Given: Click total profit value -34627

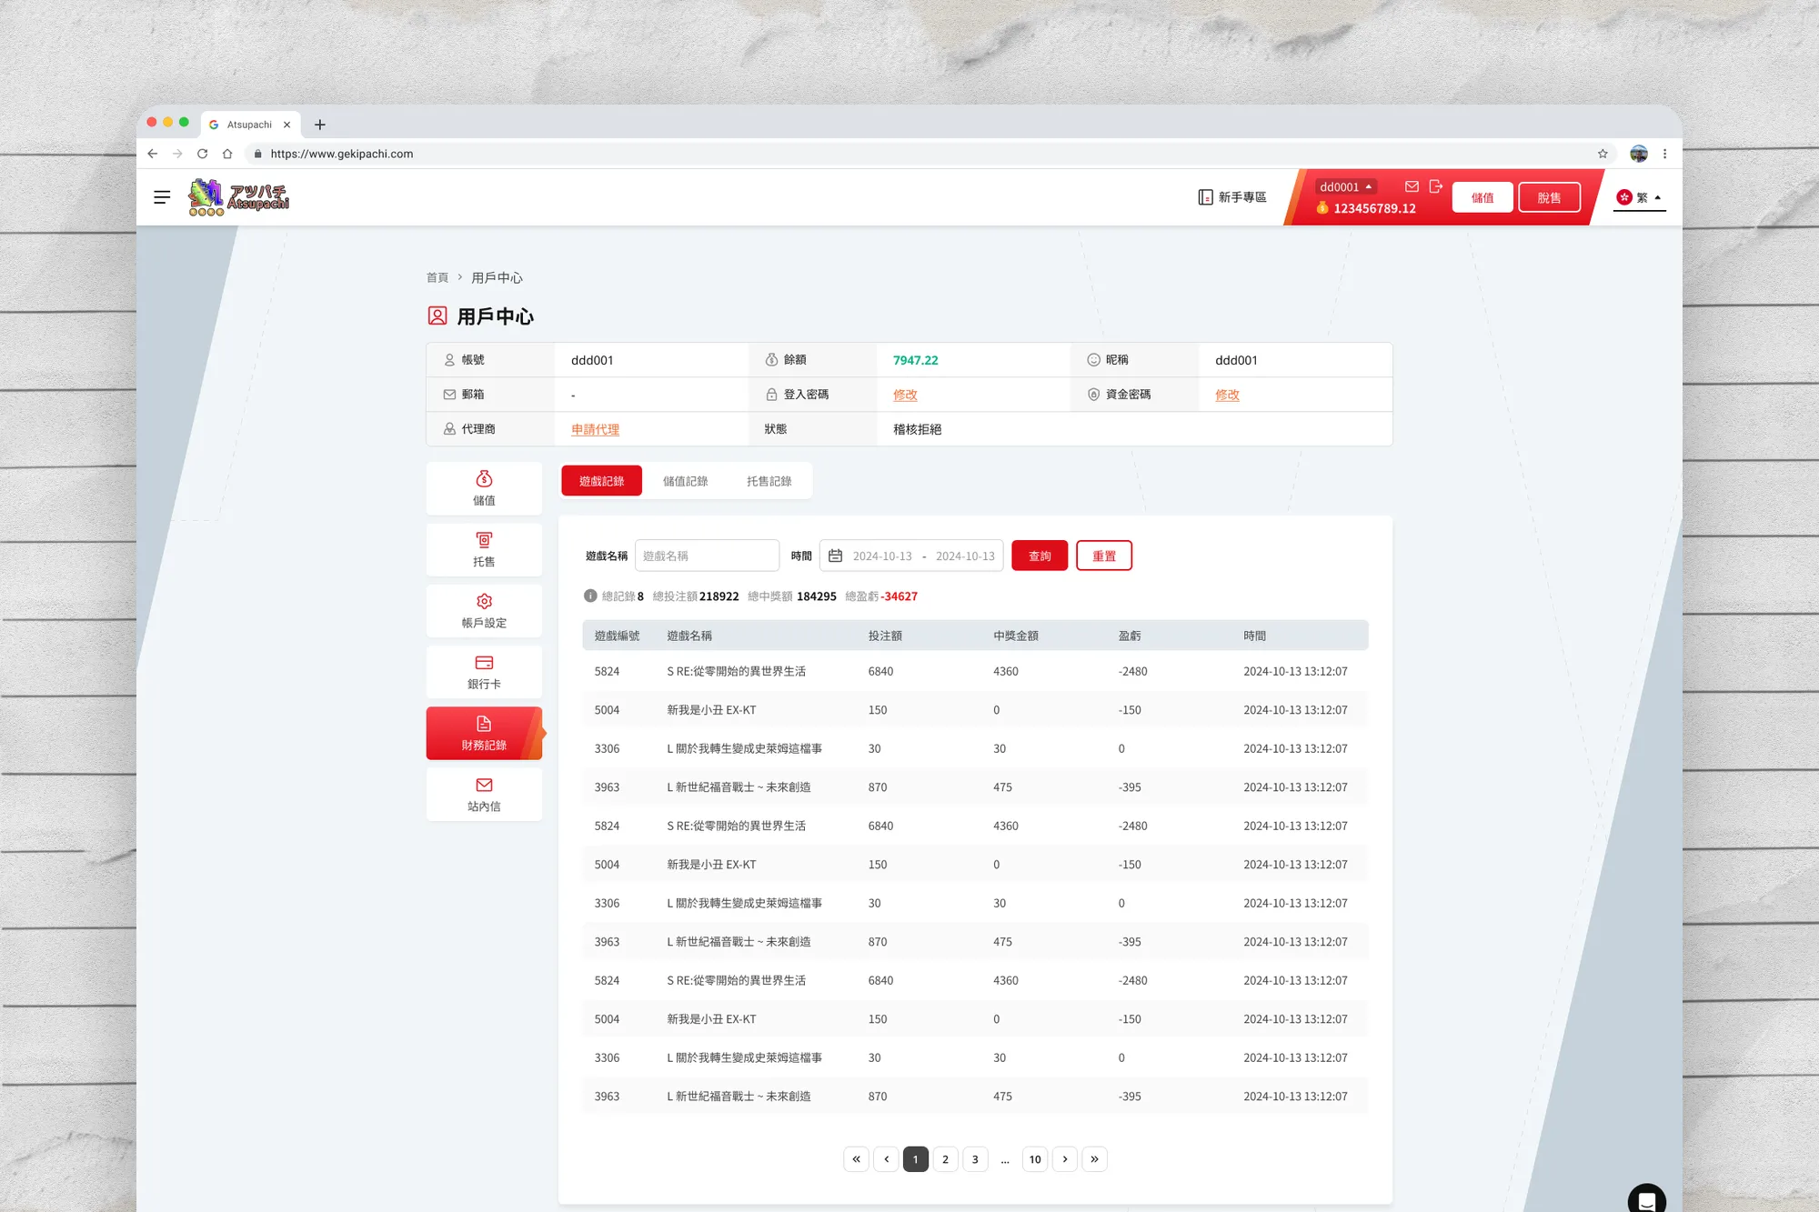Looking at the screenshot, I should point(899,596).
